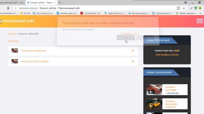Delete the 'несколько фотографий' entry via trash icon
This screenshot has width=204, height=114.
(133, 61)
